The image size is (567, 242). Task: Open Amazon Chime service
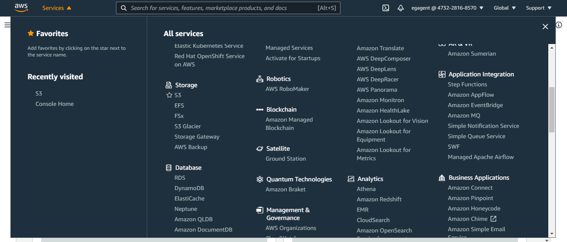[468, 219]
